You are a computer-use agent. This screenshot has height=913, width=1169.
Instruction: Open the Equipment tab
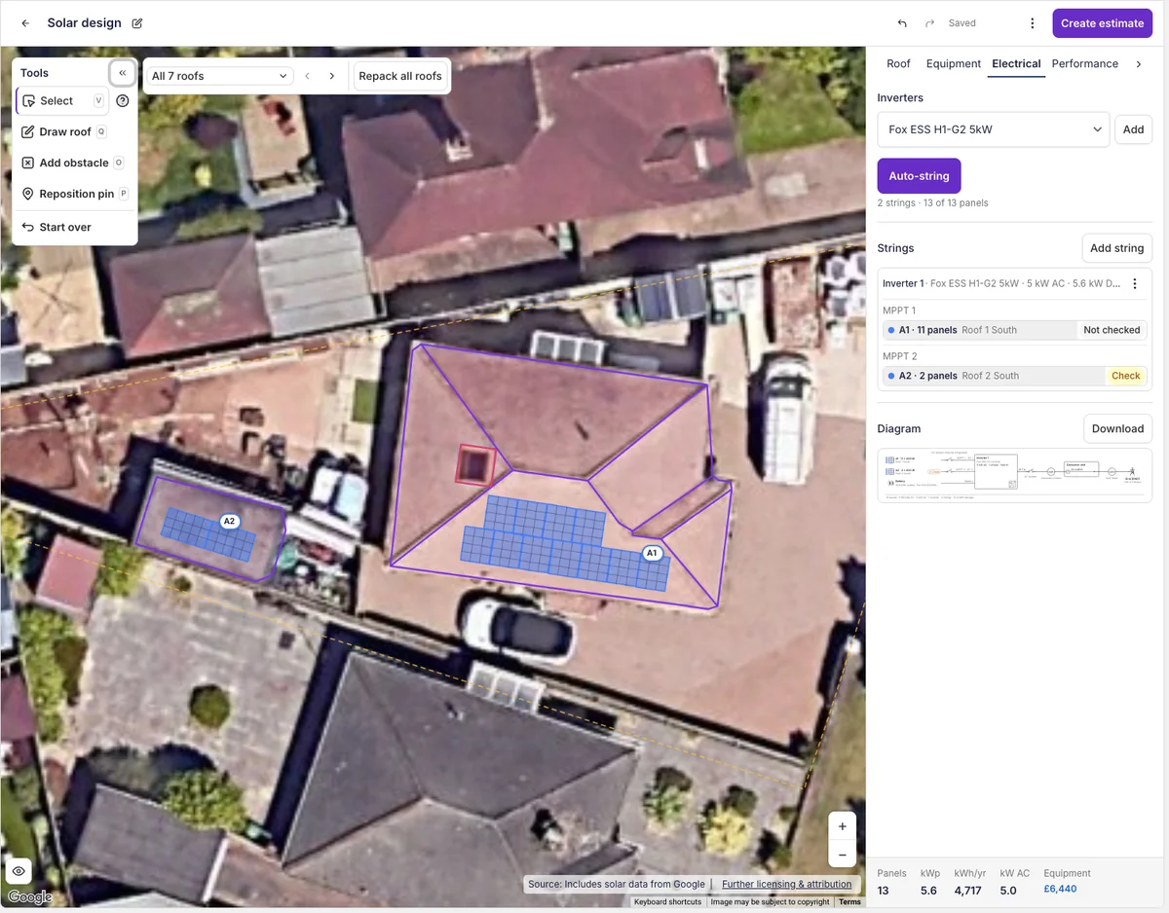click(x=954, y=64)
